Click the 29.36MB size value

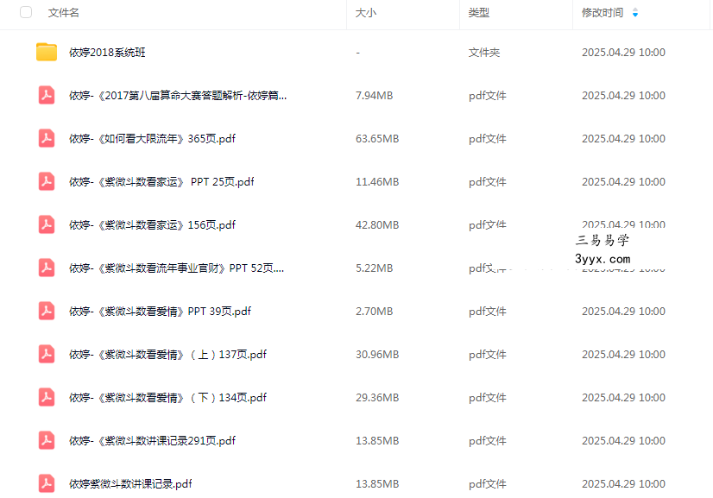coord(377,398)
